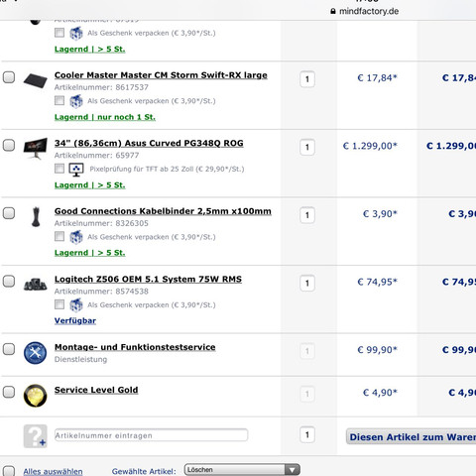Click the quantity field for Asus Curved monitor
476x476 pixels.
click(307, 148)
